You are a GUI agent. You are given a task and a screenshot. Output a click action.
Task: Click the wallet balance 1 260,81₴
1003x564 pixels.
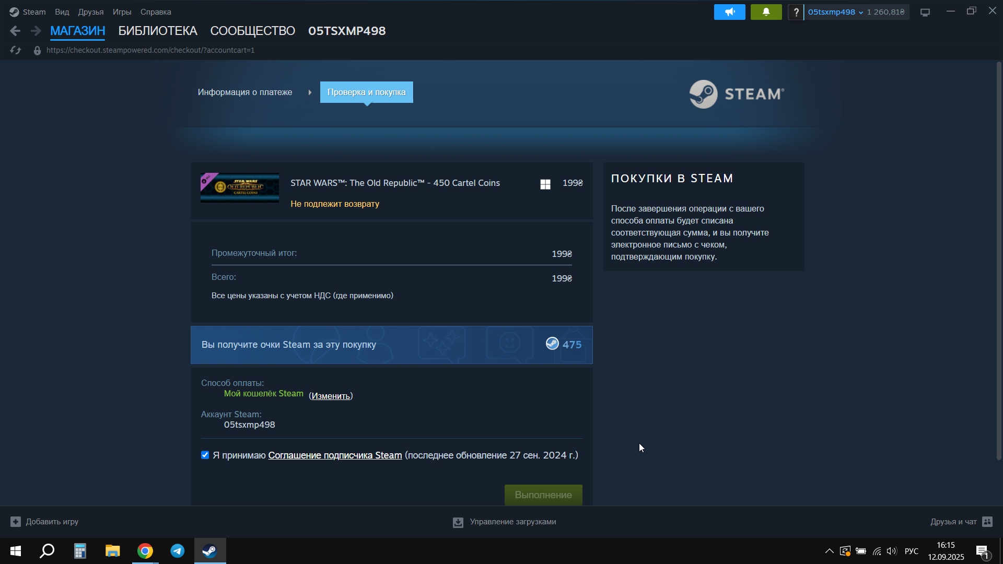(886, 12)
